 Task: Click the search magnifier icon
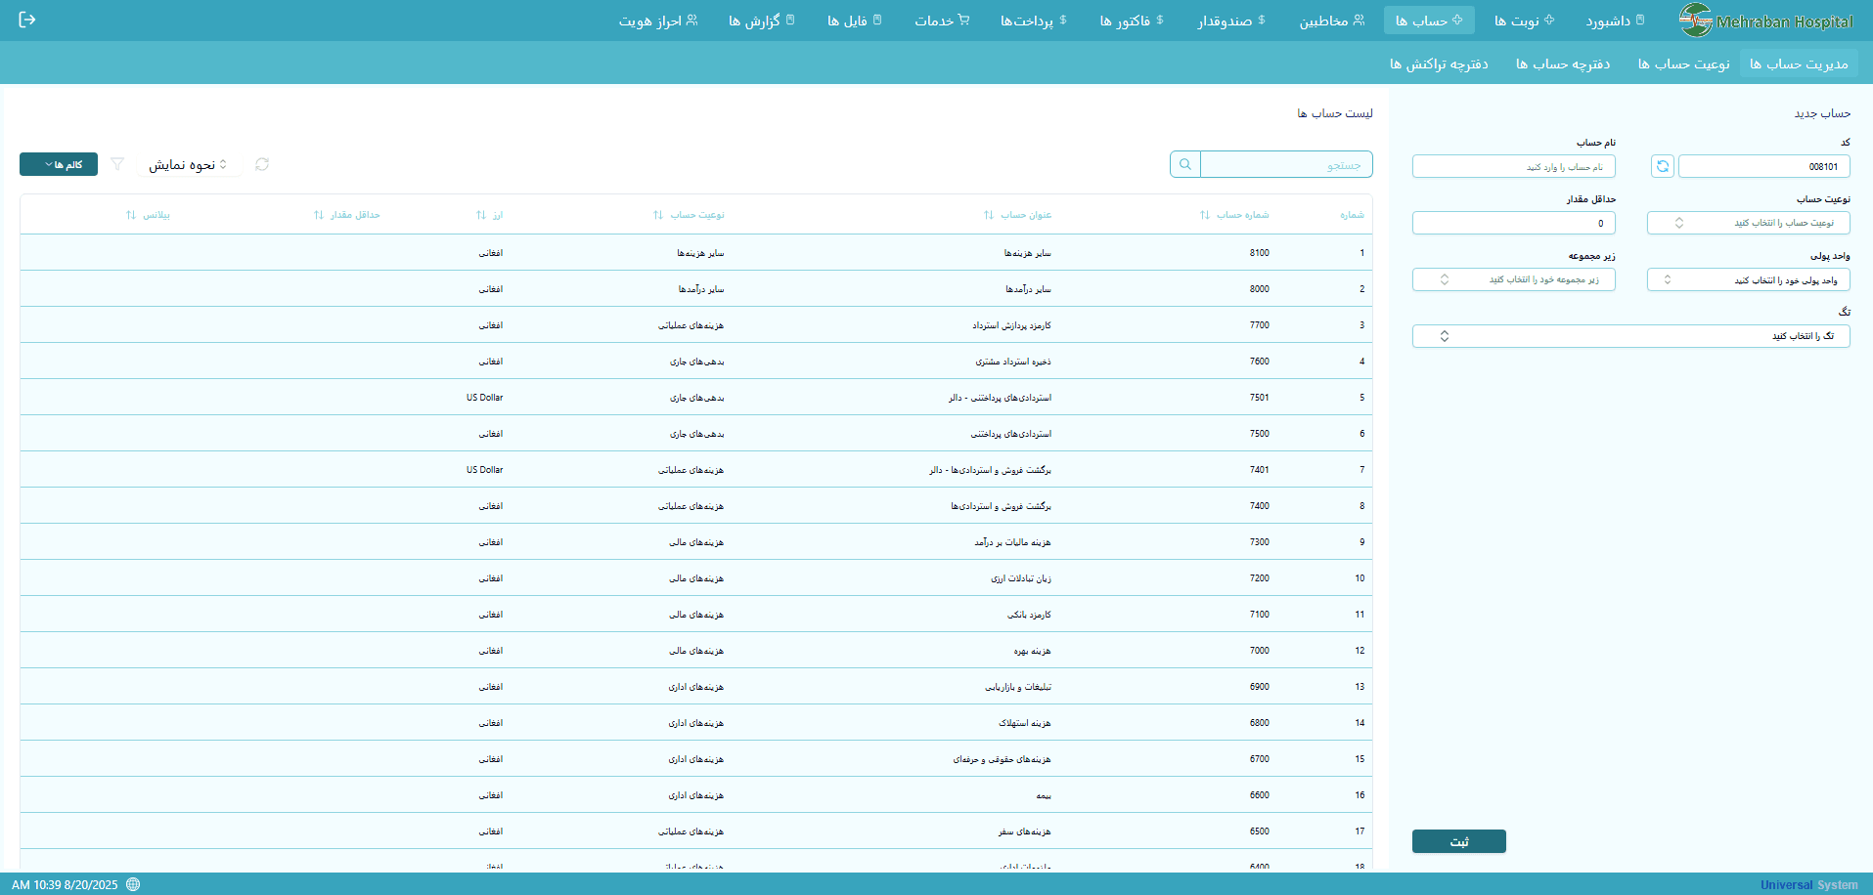tap(1183, 164)
